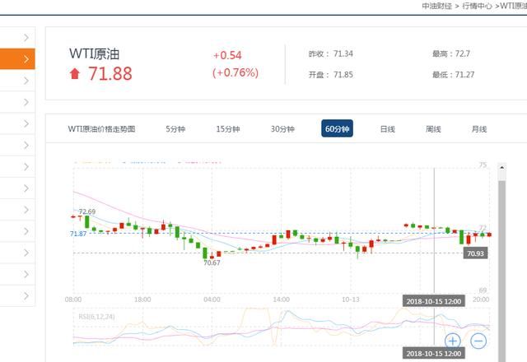Select the 15分钟 chart tab
This screenshot has width=527, height=362.
tap(228, 129)
